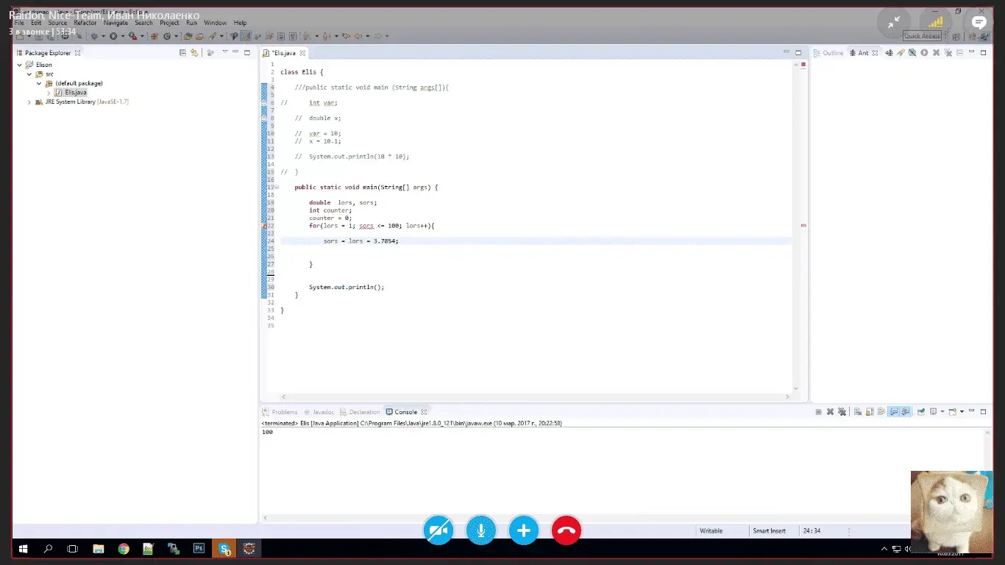Open the File menu

19,23
